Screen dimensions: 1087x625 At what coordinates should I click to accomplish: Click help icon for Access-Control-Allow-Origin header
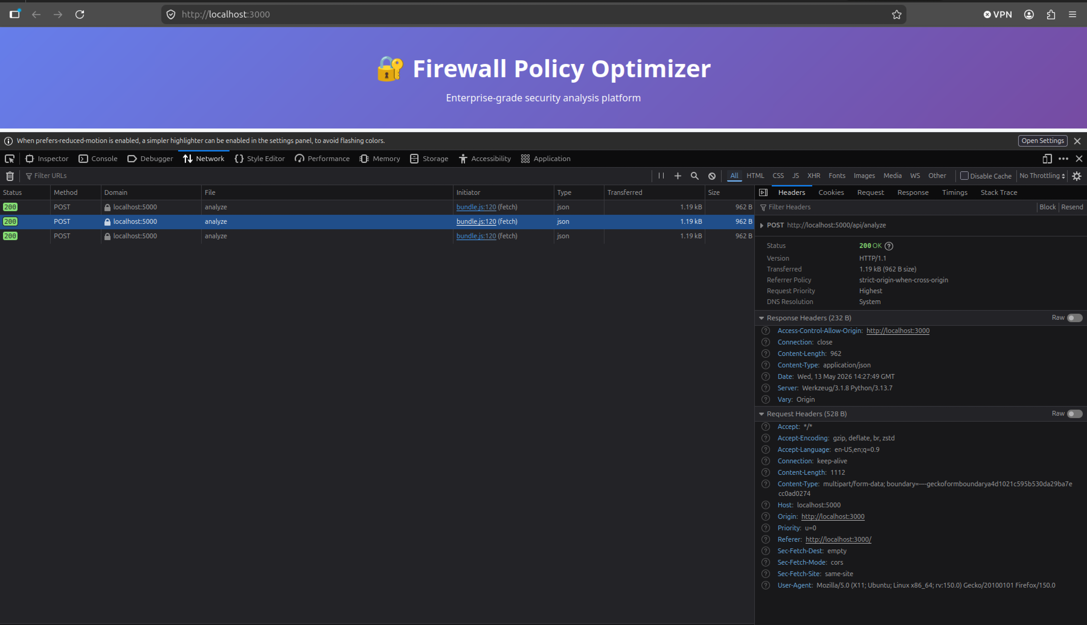(766, 331)
